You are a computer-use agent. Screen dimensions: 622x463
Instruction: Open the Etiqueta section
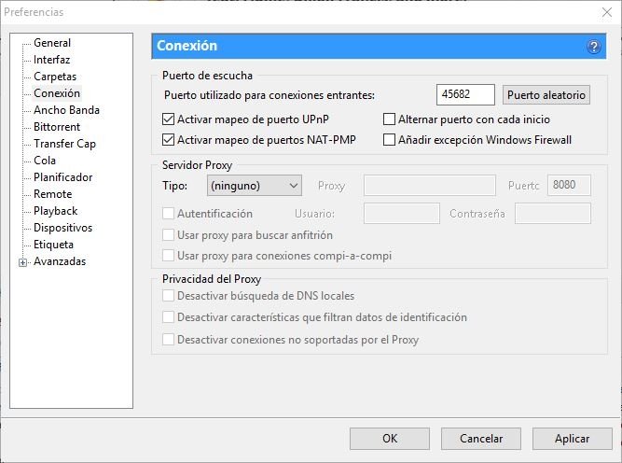coord(53,245)
